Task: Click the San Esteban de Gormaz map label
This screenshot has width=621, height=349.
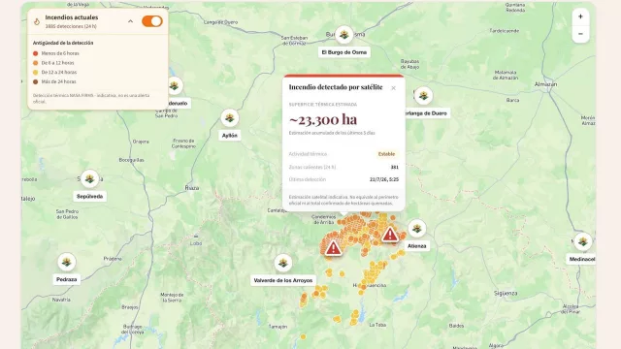Action: 294,41
